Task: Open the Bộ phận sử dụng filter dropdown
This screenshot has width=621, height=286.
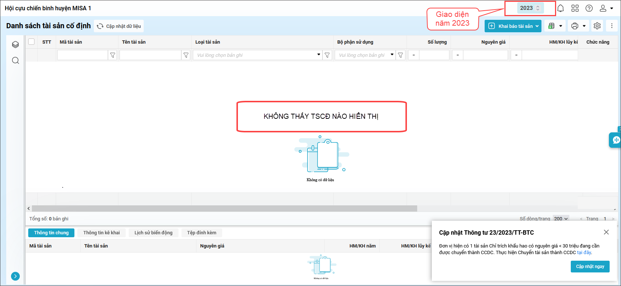Action: click(x=392, y=55)
